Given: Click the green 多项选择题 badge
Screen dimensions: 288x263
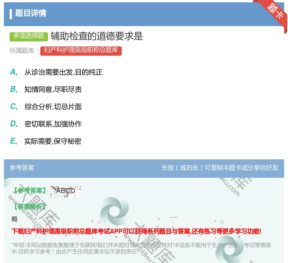Looking at the screenshot, I should point(29,36).
